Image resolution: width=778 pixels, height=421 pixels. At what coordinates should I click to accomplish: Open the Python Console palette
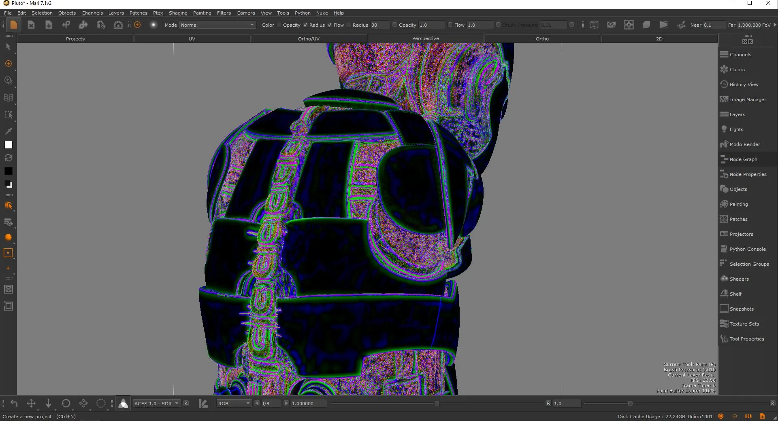click(x=747, y=249)
